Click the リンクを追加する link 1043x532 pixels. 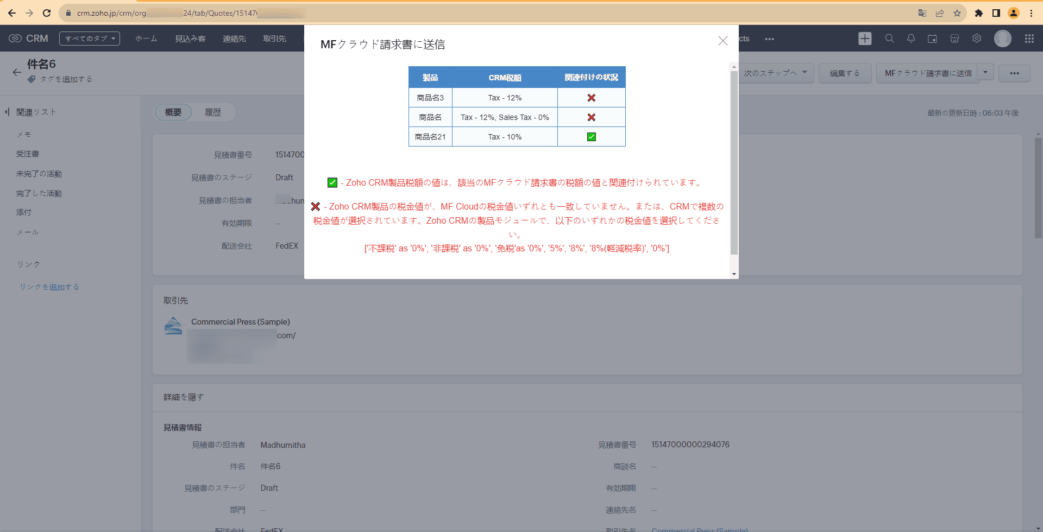click(x=49, y=287)
